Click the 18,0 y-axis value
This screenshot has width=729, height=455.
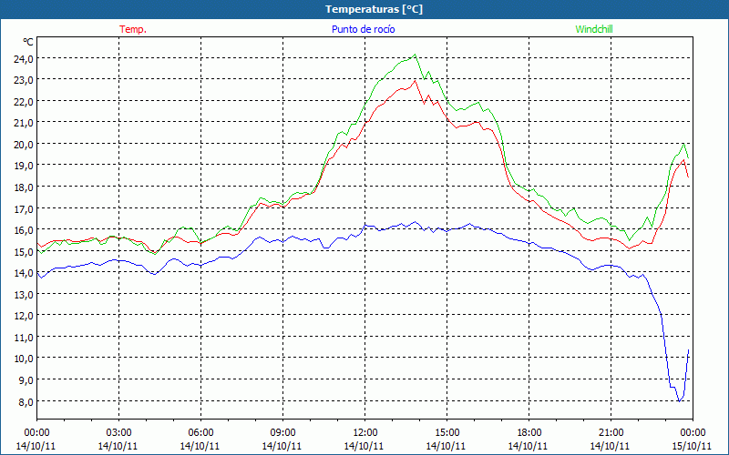click(x=24, y=187)
